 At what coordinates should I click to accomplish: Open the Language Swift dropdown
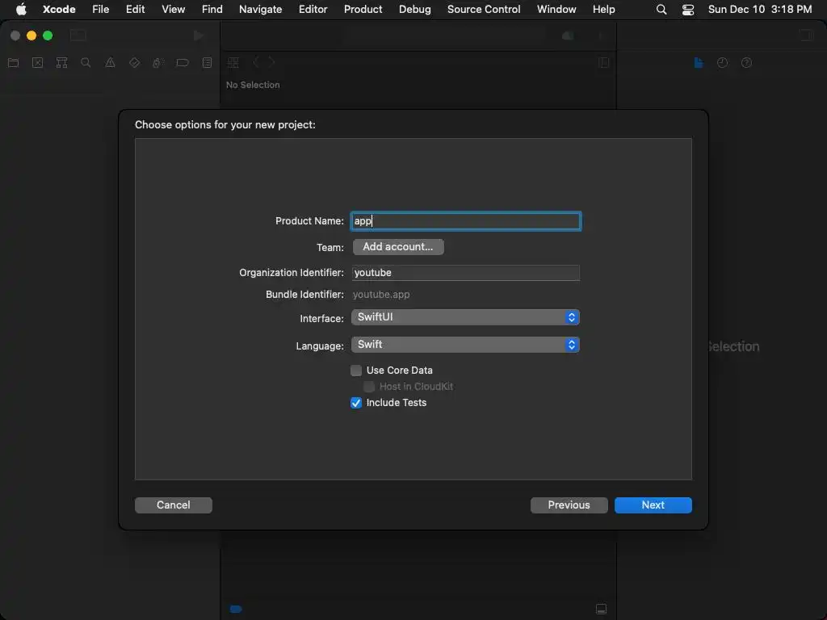(x=465, y=345)
